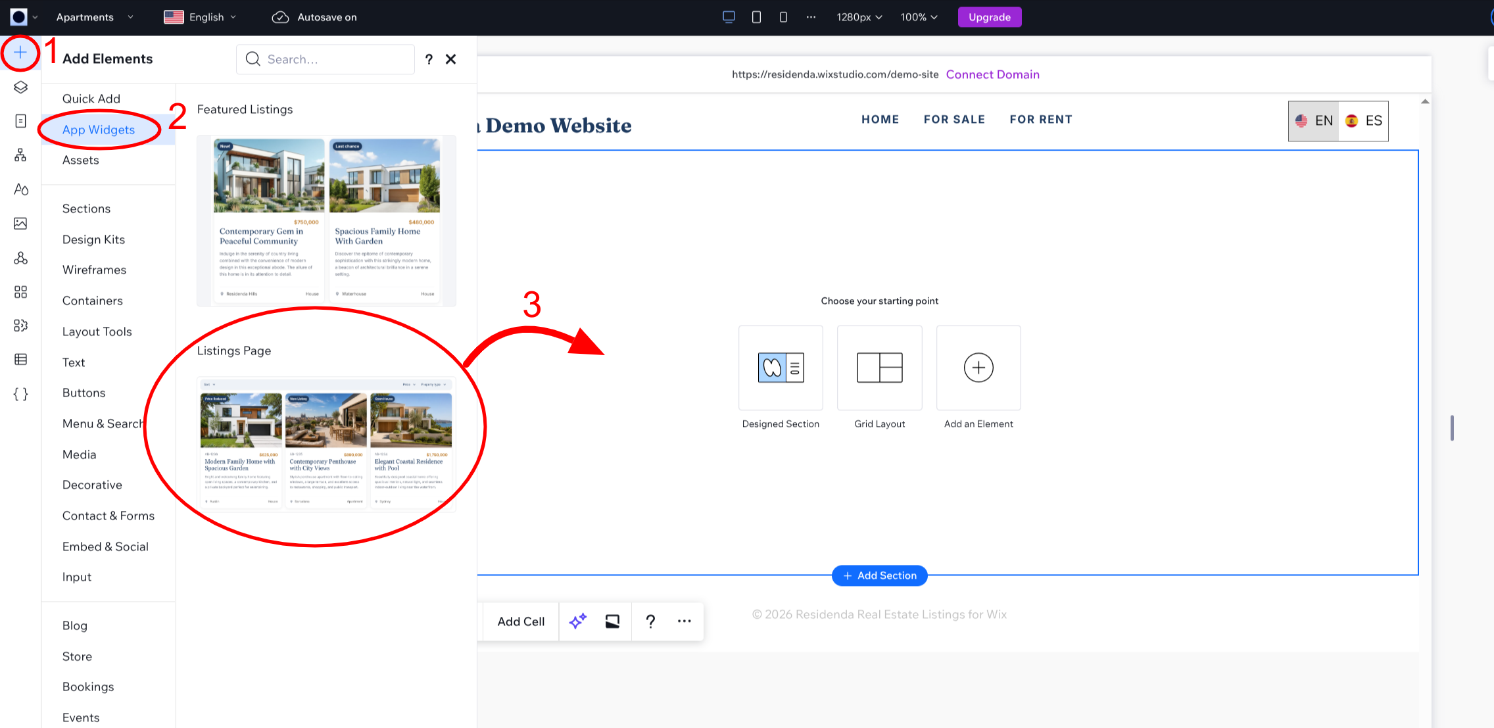Click the Add Cell button
Screen dimensions: 1494x728
521,621
